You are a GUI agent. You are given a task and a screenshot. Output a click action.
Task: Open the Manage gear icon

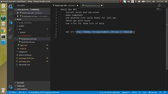point(10,87)
